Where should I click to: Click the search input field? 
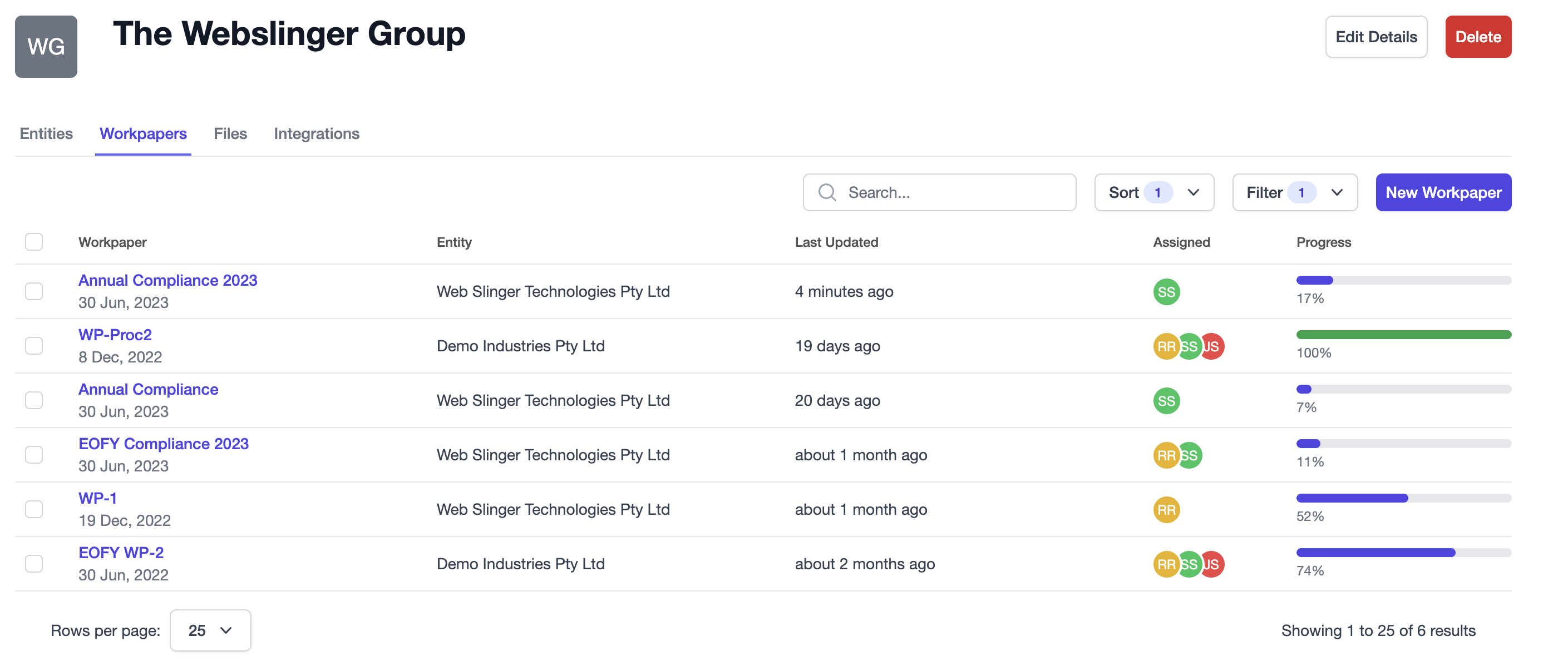(940, 192)
